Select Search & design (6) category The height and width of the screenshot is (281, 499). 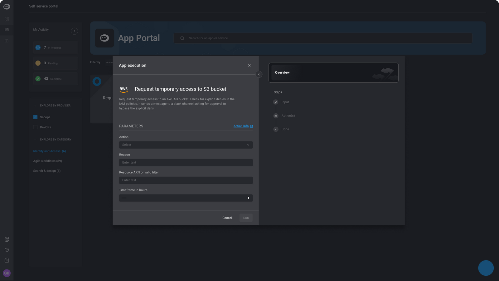pyautogui.click(x=47, y=171)
